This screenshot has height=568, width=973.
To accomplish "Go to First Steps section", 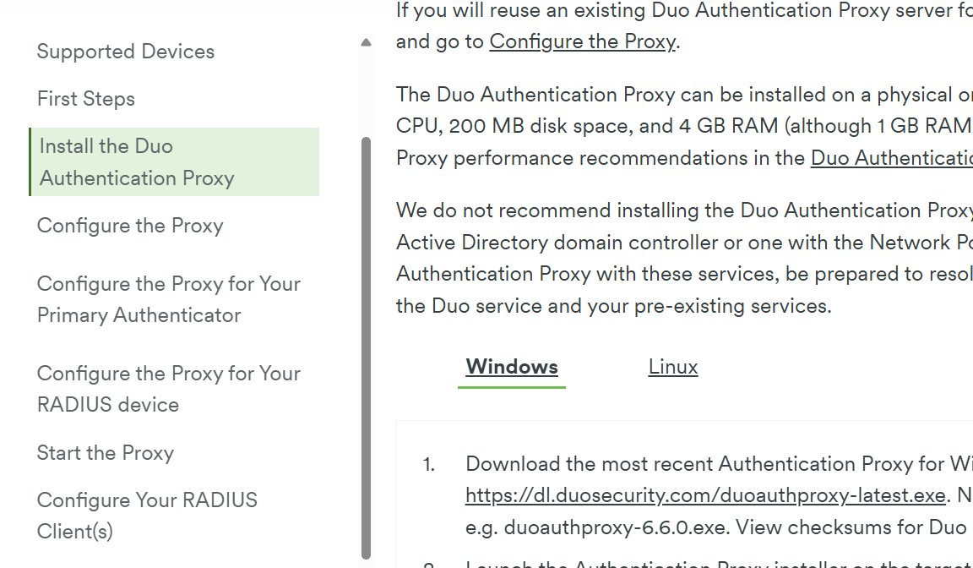I will click(x=85, y=99).
